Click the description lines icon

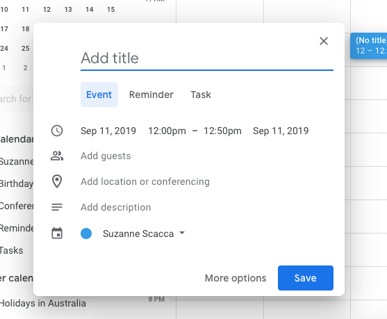coord(57,207)
